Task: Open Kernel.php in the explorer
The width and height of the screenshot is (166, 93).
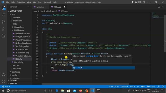Action: (19, 62)
